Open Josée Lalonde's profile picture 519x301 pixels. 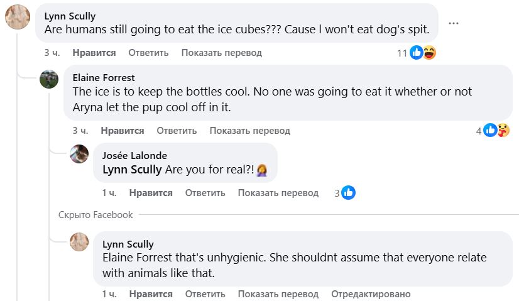click(x=79, y=154)
